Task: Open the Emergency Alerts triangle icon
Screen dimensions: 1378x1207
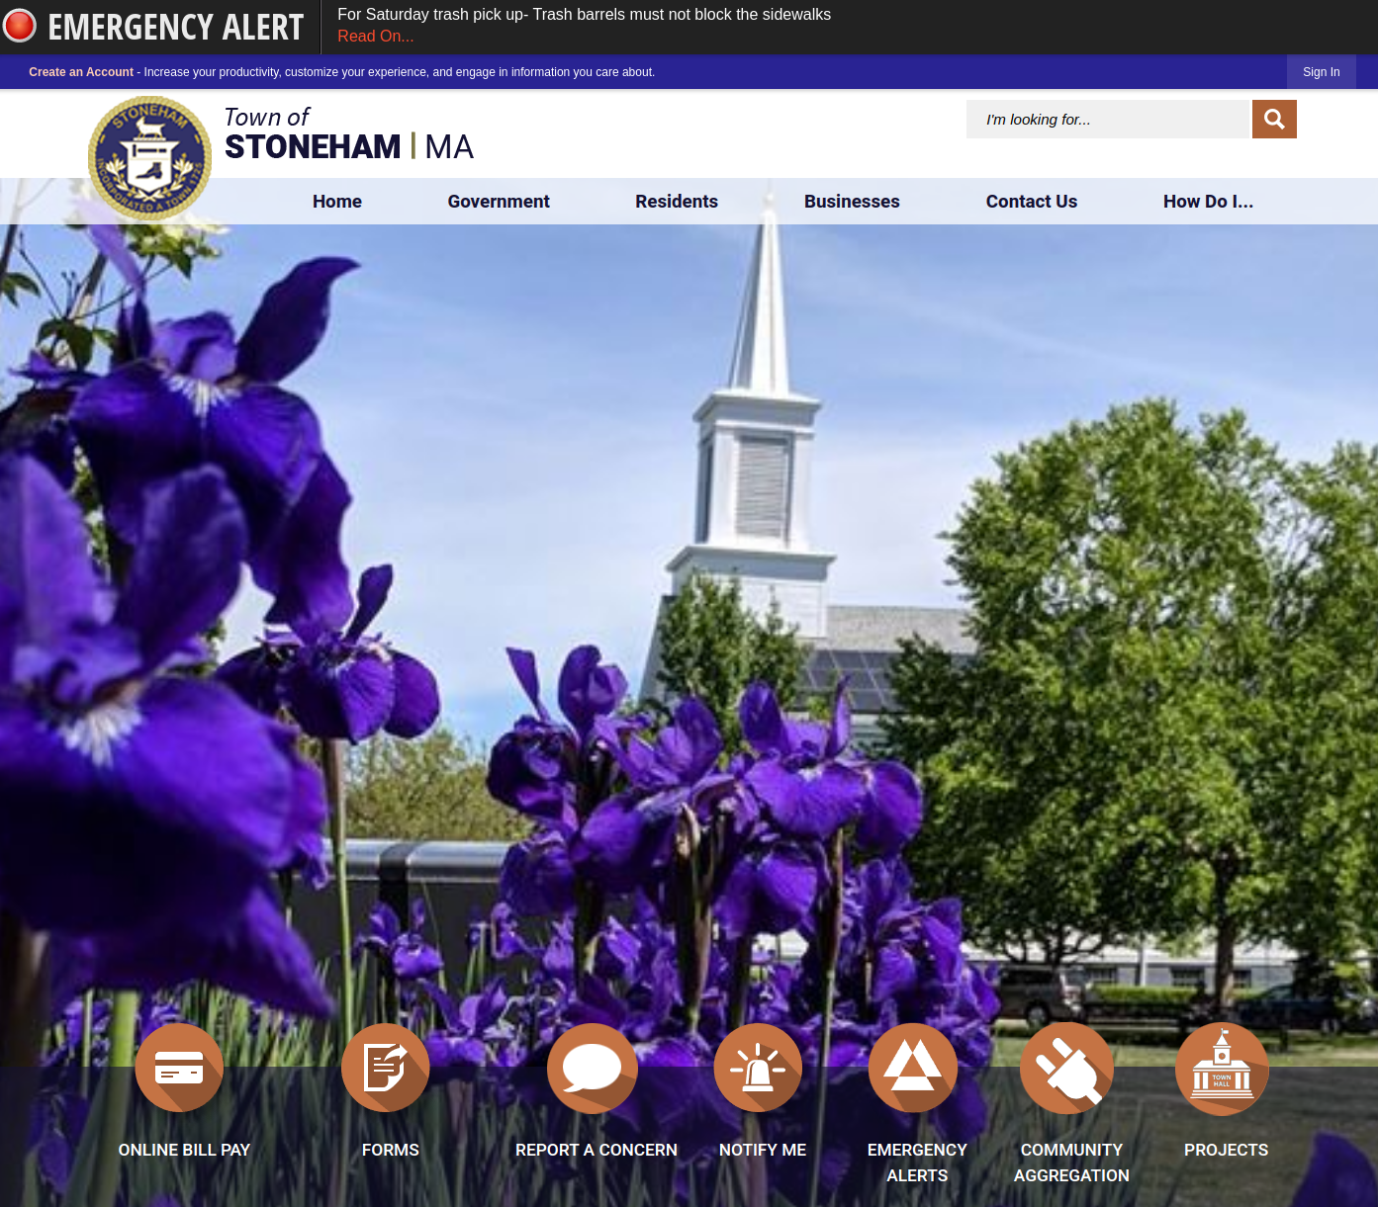Action: [912, 1068]
